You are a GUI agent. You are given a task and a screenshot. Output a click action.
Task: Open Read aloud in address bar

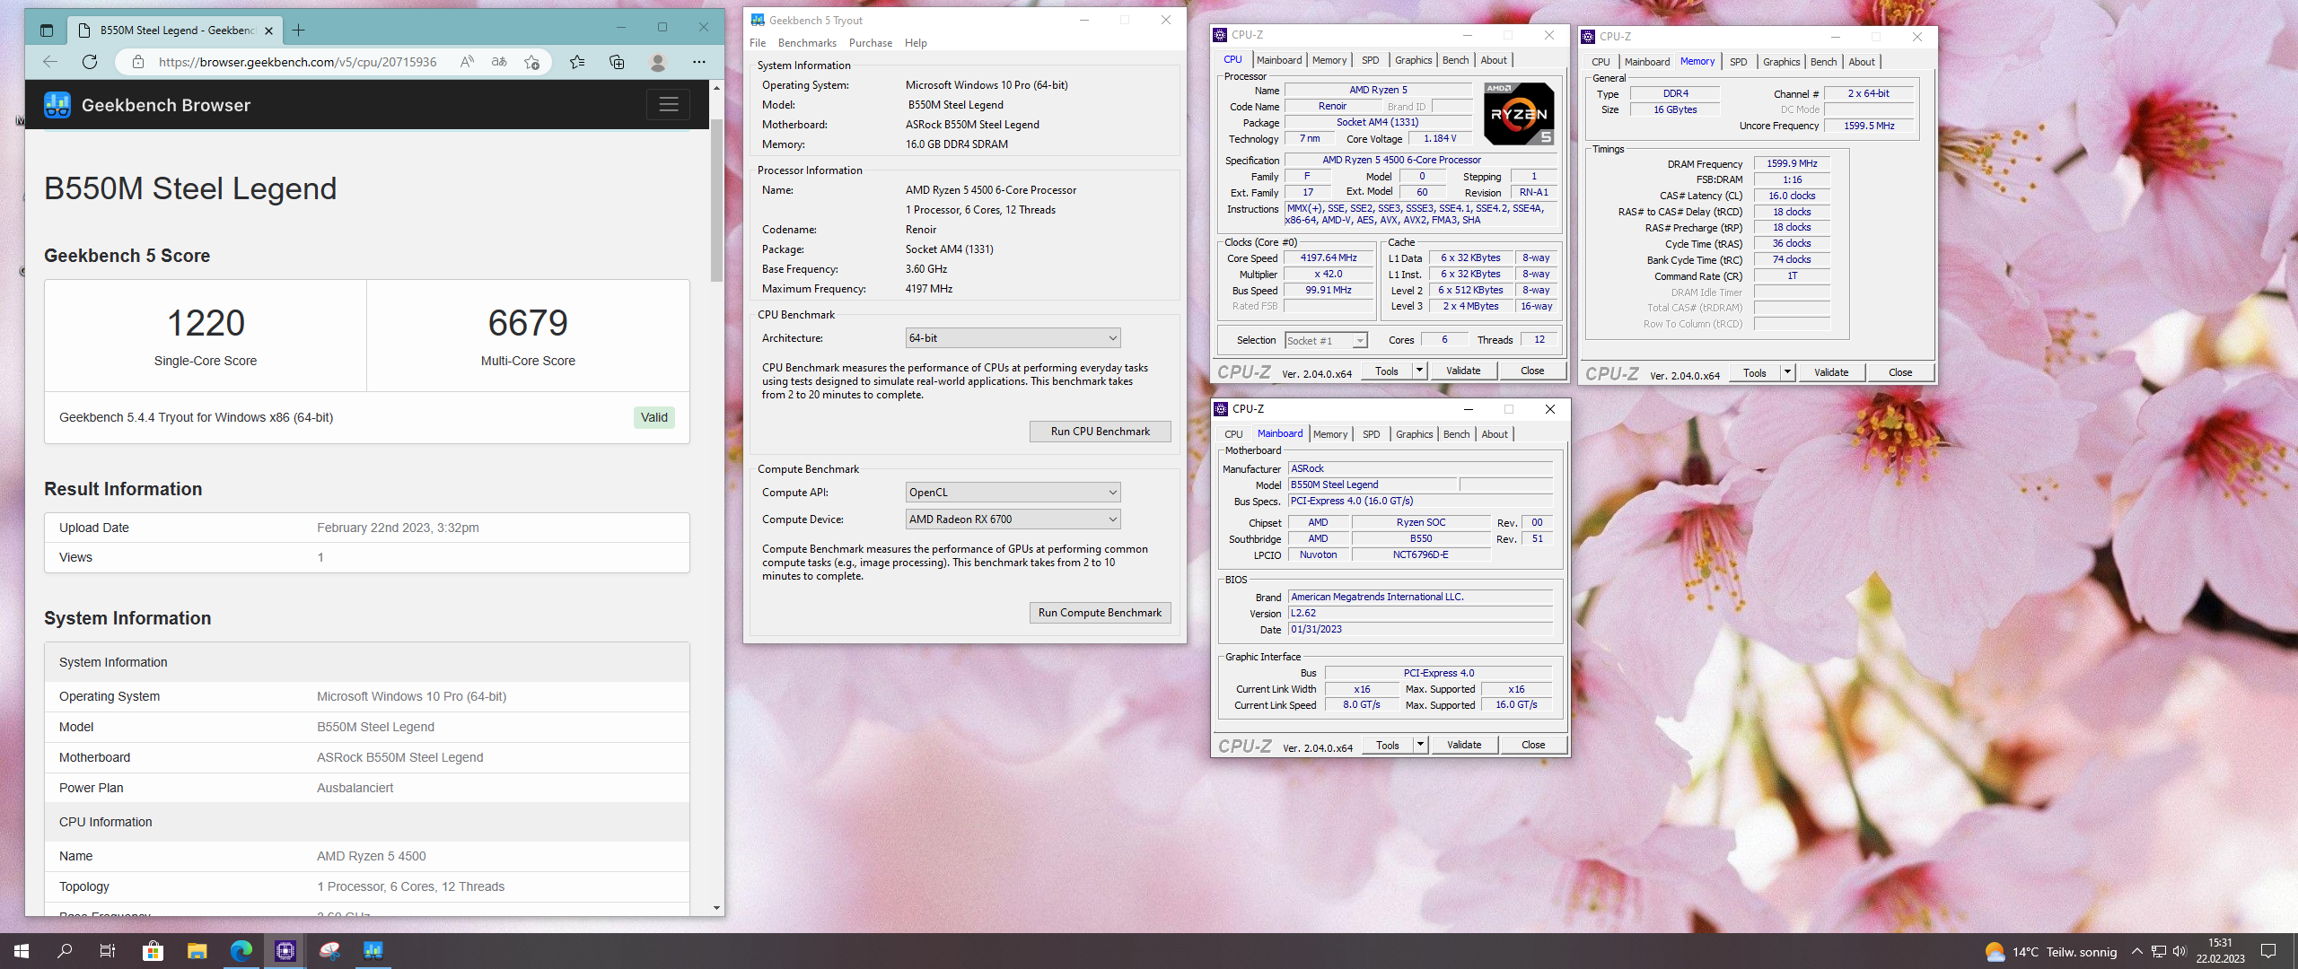(x=467, y=62)
